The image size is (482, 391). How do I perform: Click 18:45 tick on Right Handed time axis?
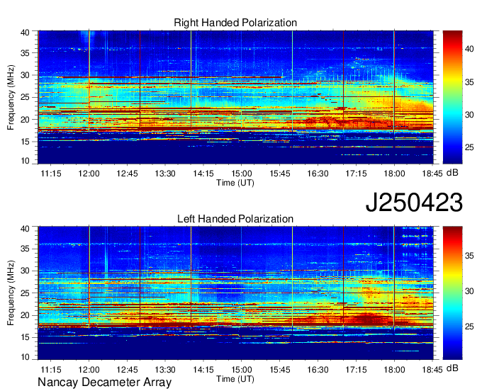pos(432,174)
